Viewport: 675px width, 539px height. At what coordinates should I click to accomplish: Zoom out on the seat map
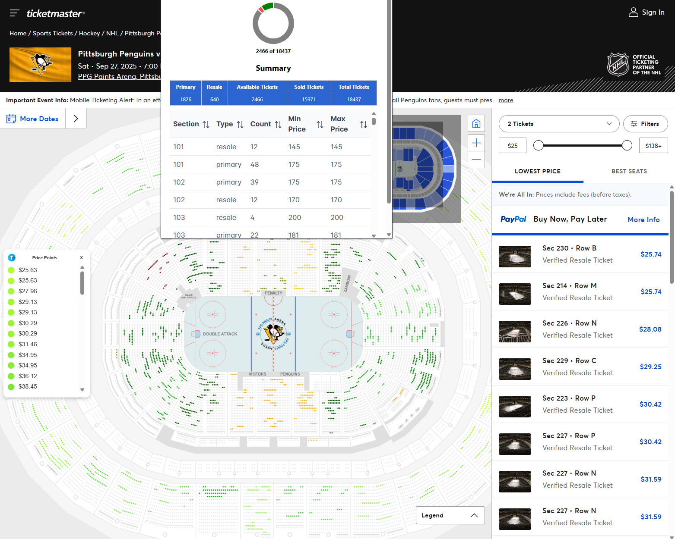click(x=476, y=160)
